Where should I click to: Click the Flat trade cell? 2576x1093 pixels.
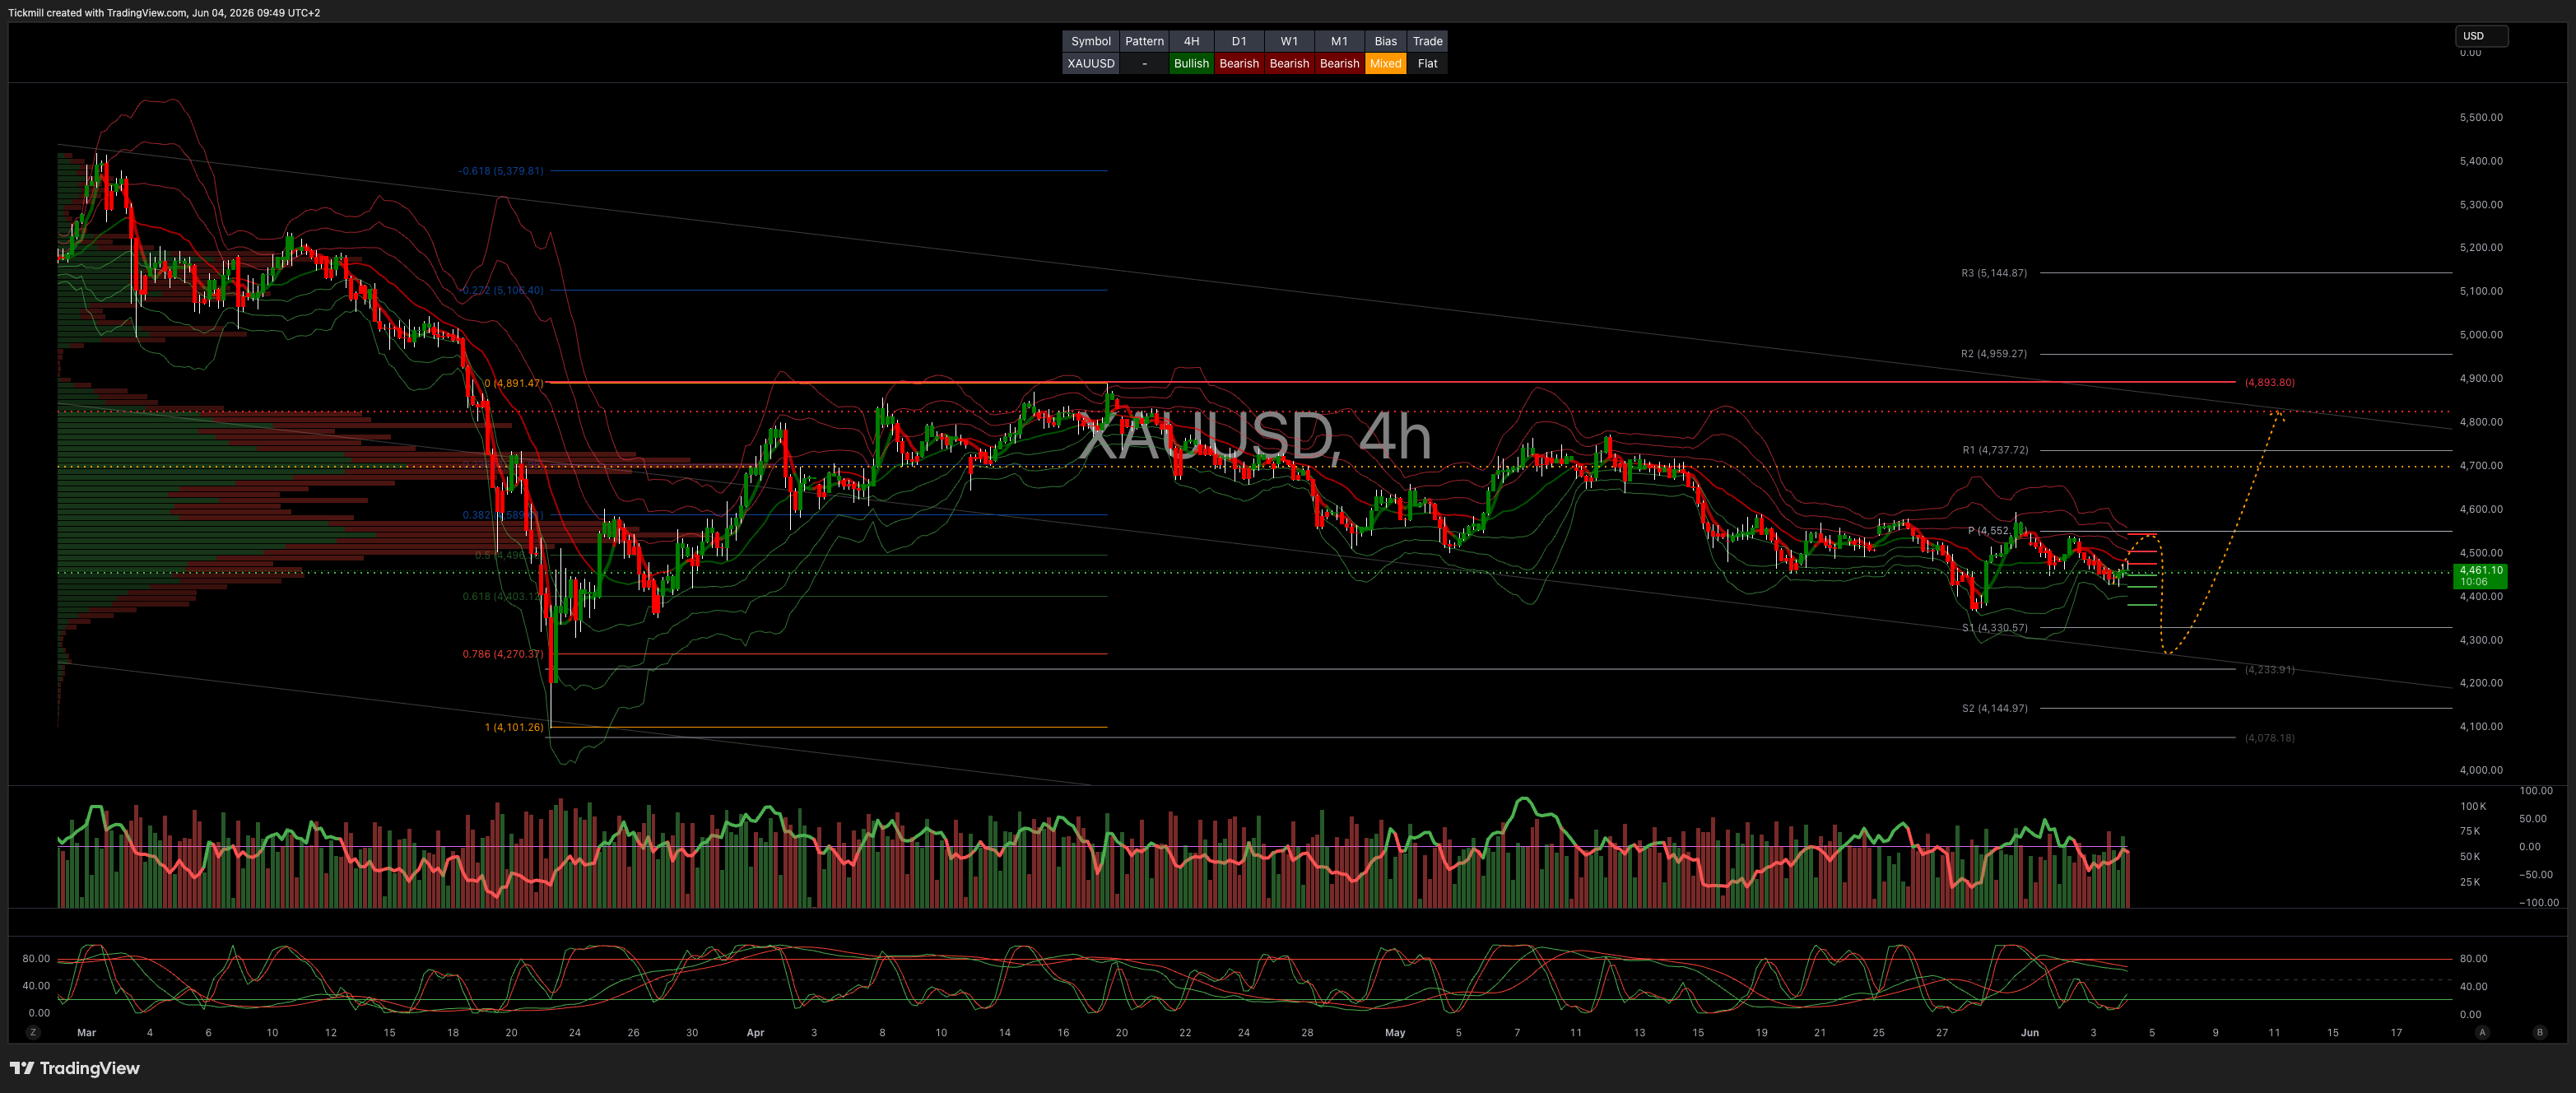pos(1427,63)
